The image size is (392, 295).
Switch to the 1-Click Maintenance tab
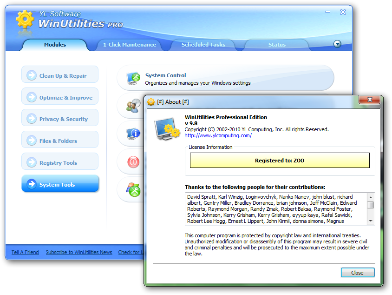[130, 45]
